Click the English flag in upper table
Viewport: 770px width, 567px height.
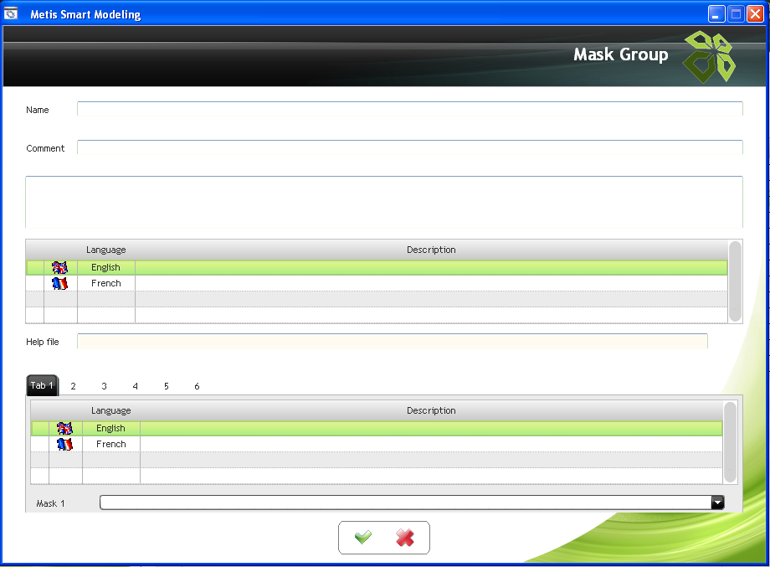[x=59, y=268]
